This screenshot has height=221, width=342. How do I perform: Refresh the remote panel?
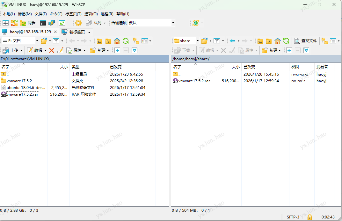pos(286,41)
